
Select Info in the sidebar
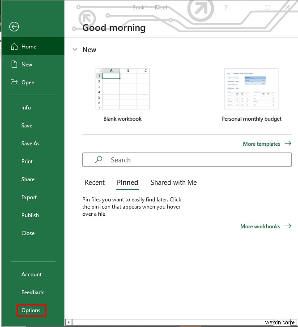[x=26, y=108]
